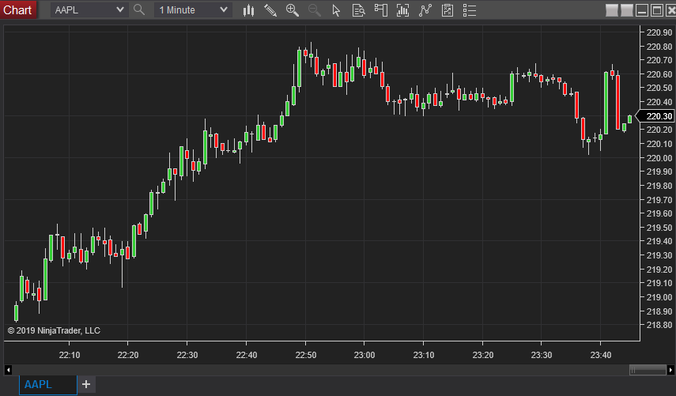
Task: Click the 22:50 time axis label
Action: click(306, 355)
